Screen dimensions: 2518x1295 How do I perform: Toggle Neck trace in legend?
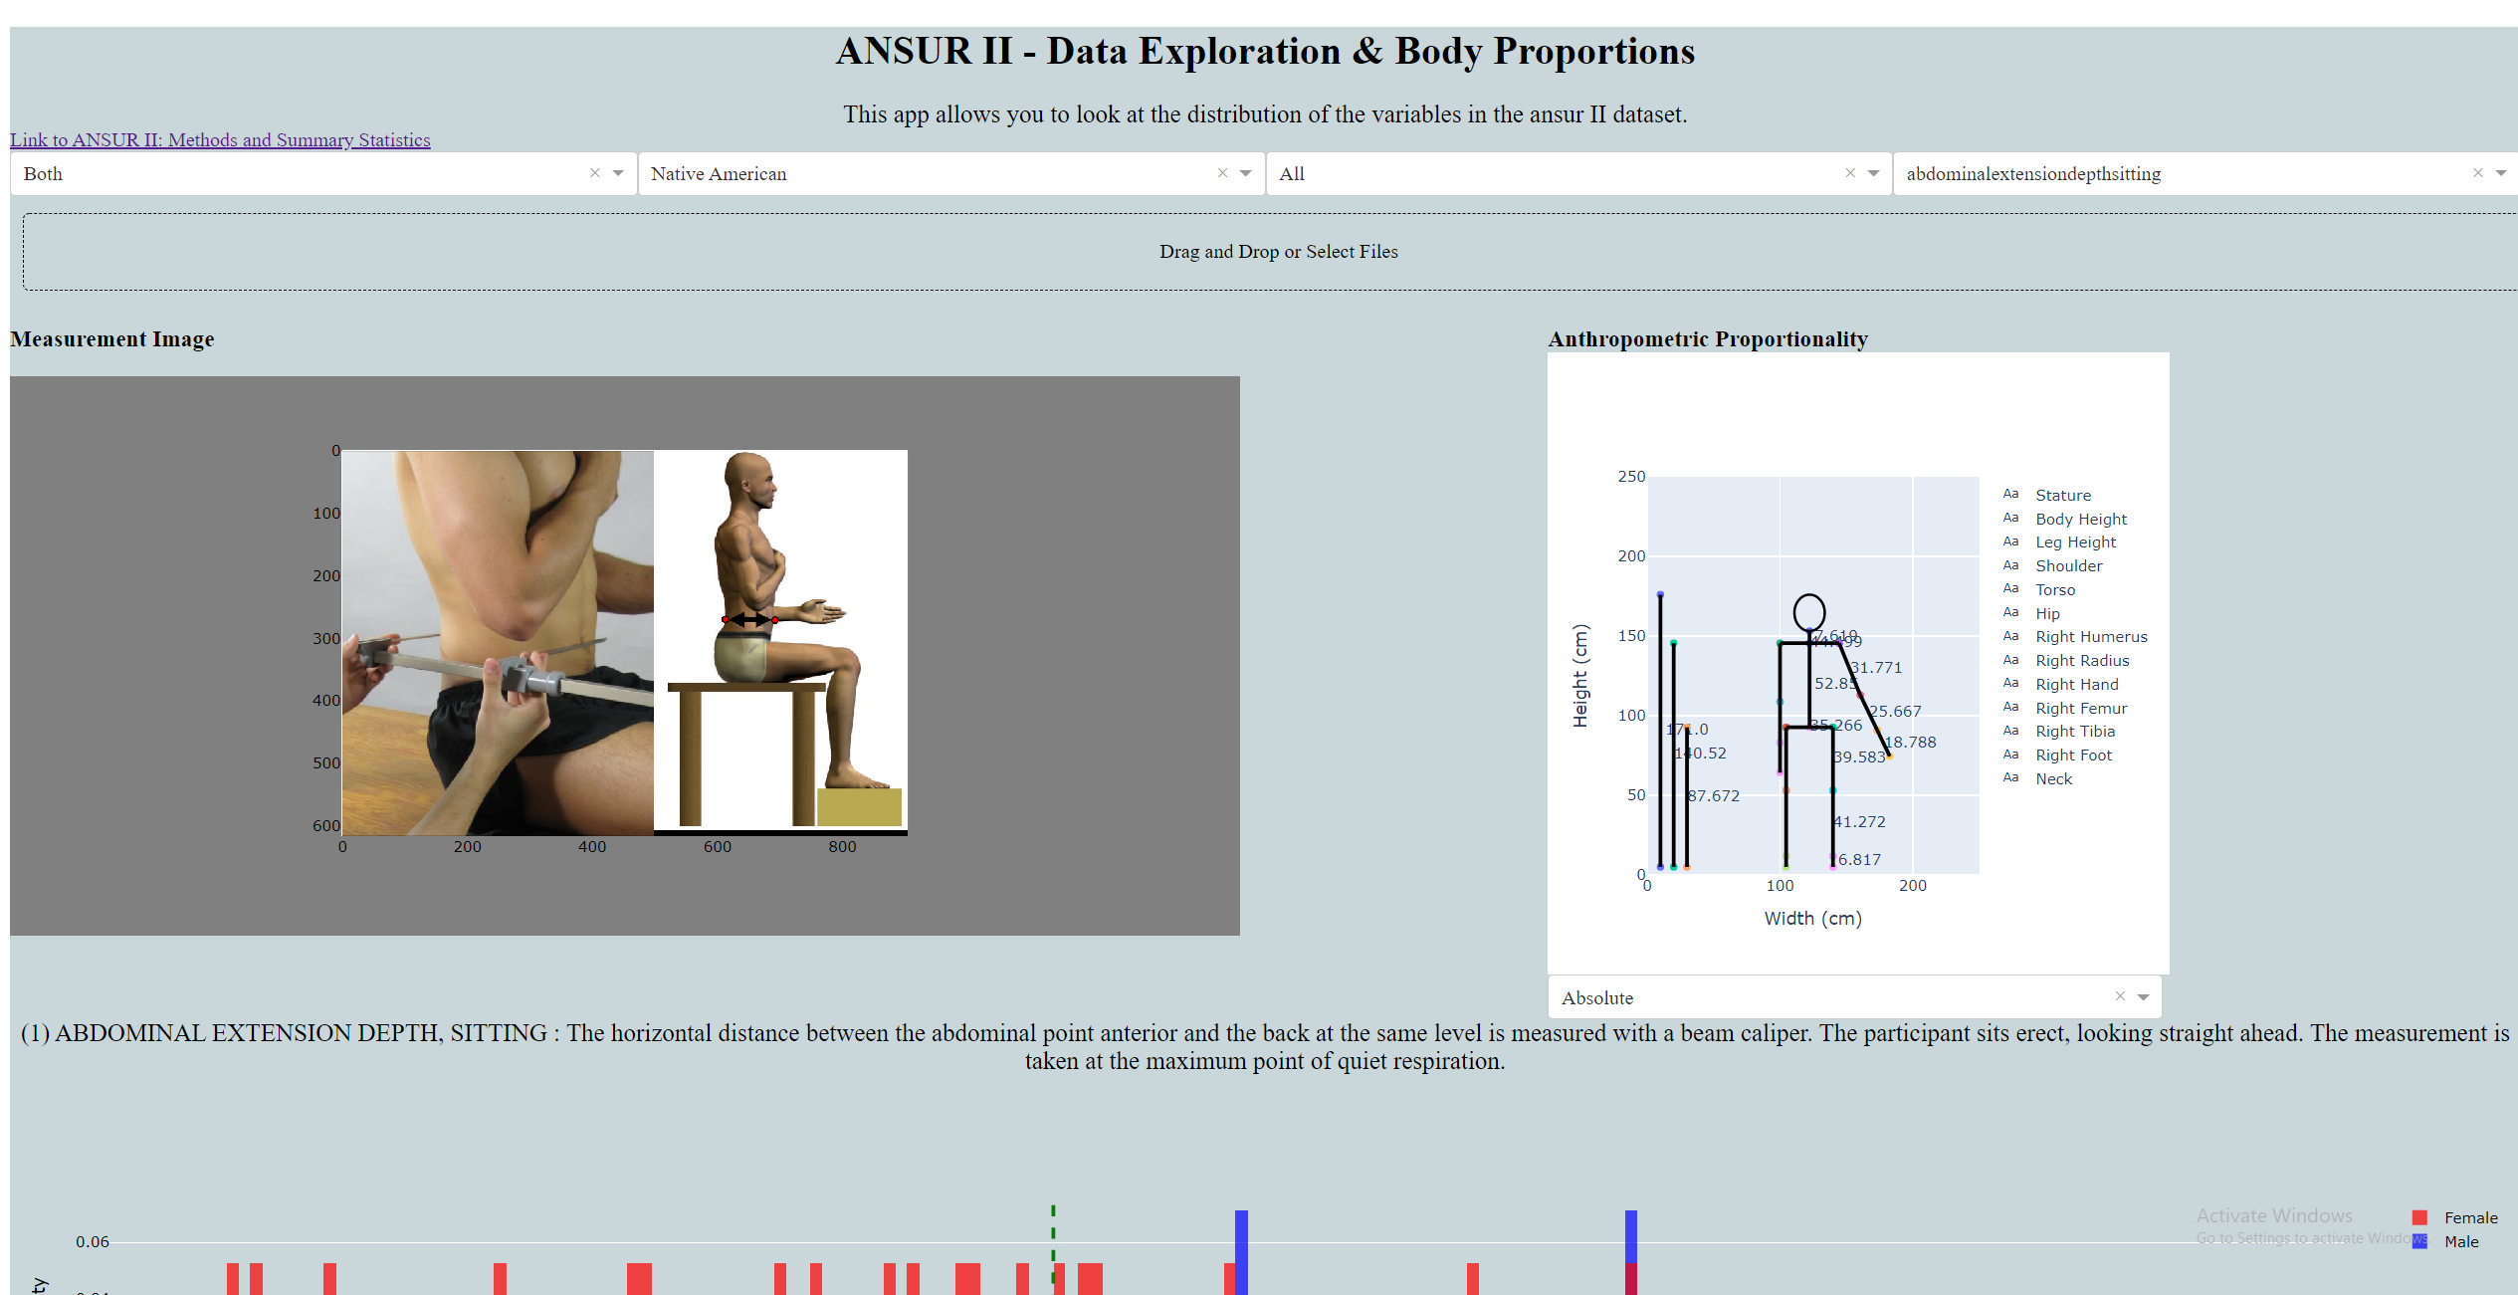[2053, 778]
